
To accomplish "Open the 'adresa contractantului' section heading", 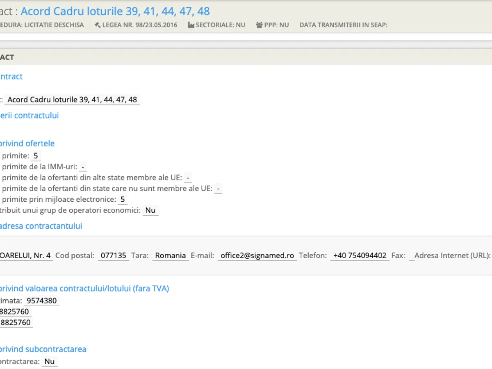I will point(41,226).
